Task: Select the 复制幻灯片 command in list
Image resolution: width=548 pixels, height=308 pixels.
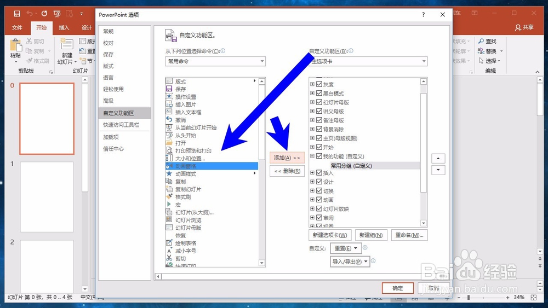Action: (x=212, y=189)
